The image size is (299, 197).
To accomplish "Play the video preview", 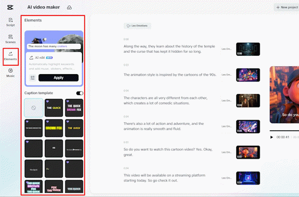I will [272, 137].
